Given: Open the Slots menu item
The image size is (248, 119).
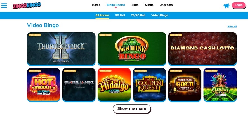Looking at the screenshot, I should 135,5.
